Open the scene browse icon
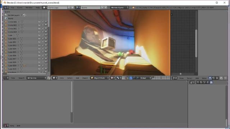The width and height of the screenshot is (230, 129). tap(78, 8)
